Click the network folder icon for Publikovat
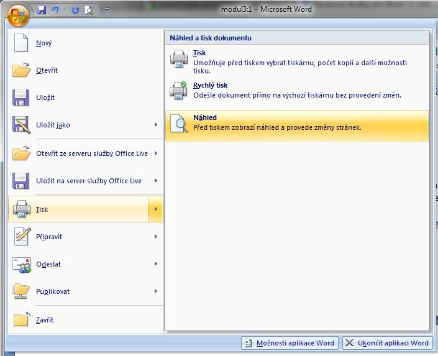The width and height of the screenshot is (438, 356). tap(21, 291)
